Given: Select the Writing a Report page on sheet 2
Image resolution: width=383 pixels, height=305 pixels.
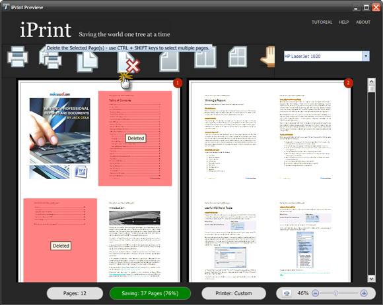Looking at the screenshot, I should [x=230, y=138].
